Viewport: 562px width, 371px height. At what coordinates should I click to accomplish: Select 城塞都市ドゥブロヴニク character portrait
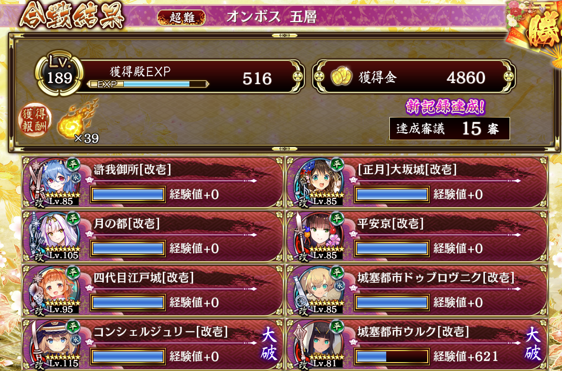pyautogui.click(x=317, y=290)
